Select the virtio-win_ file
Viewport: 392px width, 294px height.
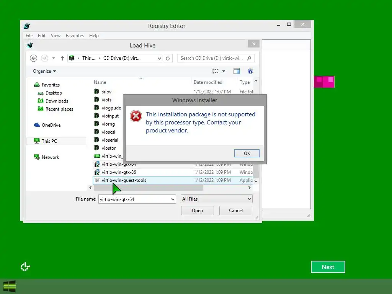[108, 156]
